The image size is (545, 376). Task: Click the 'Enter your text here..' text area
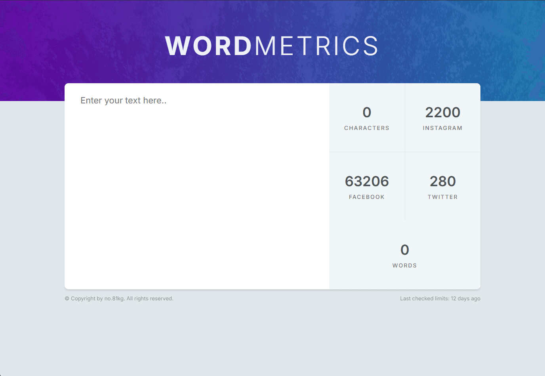(197, 186)
